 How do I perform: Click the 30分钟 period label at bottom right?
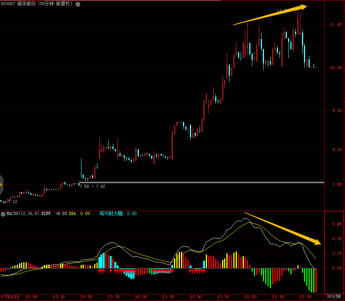pyautogui.click(x=333, y=297)
